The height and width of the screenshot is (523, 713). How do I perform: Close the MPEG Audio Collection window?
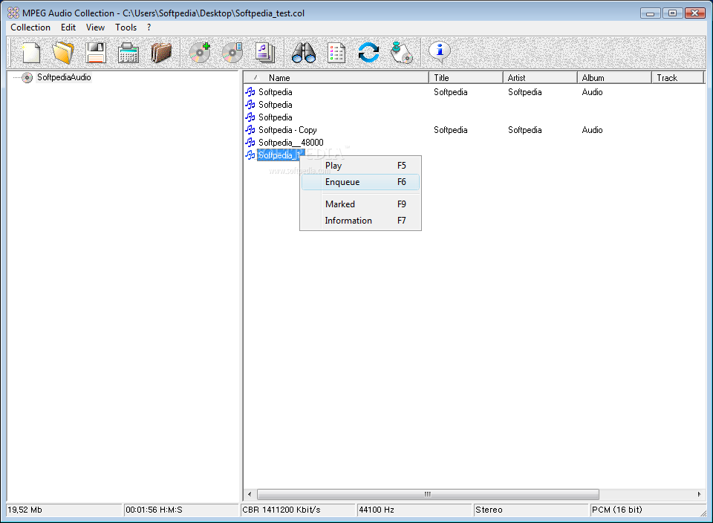point(694,13)
